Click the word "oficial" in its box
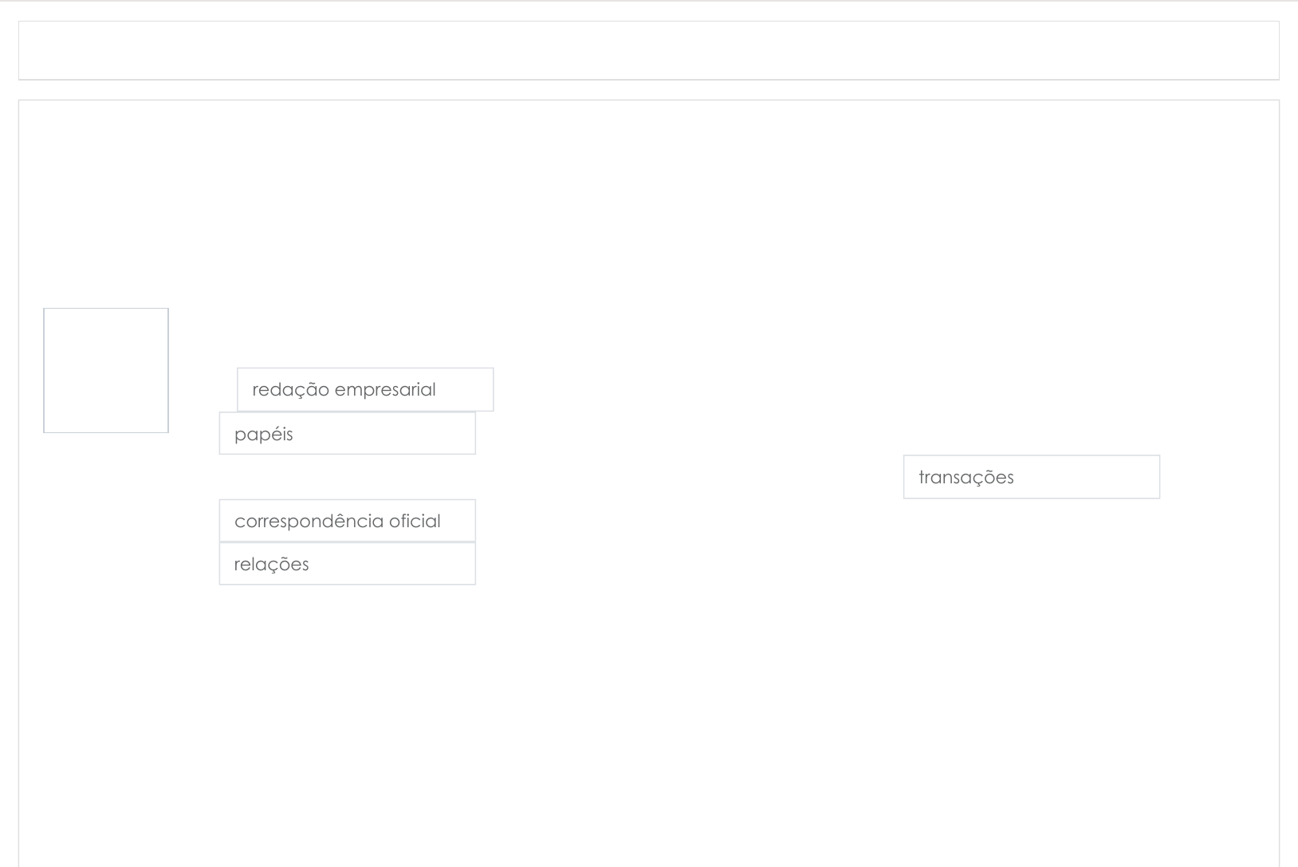The image size is (1298, 867). (x=415, y=522)
